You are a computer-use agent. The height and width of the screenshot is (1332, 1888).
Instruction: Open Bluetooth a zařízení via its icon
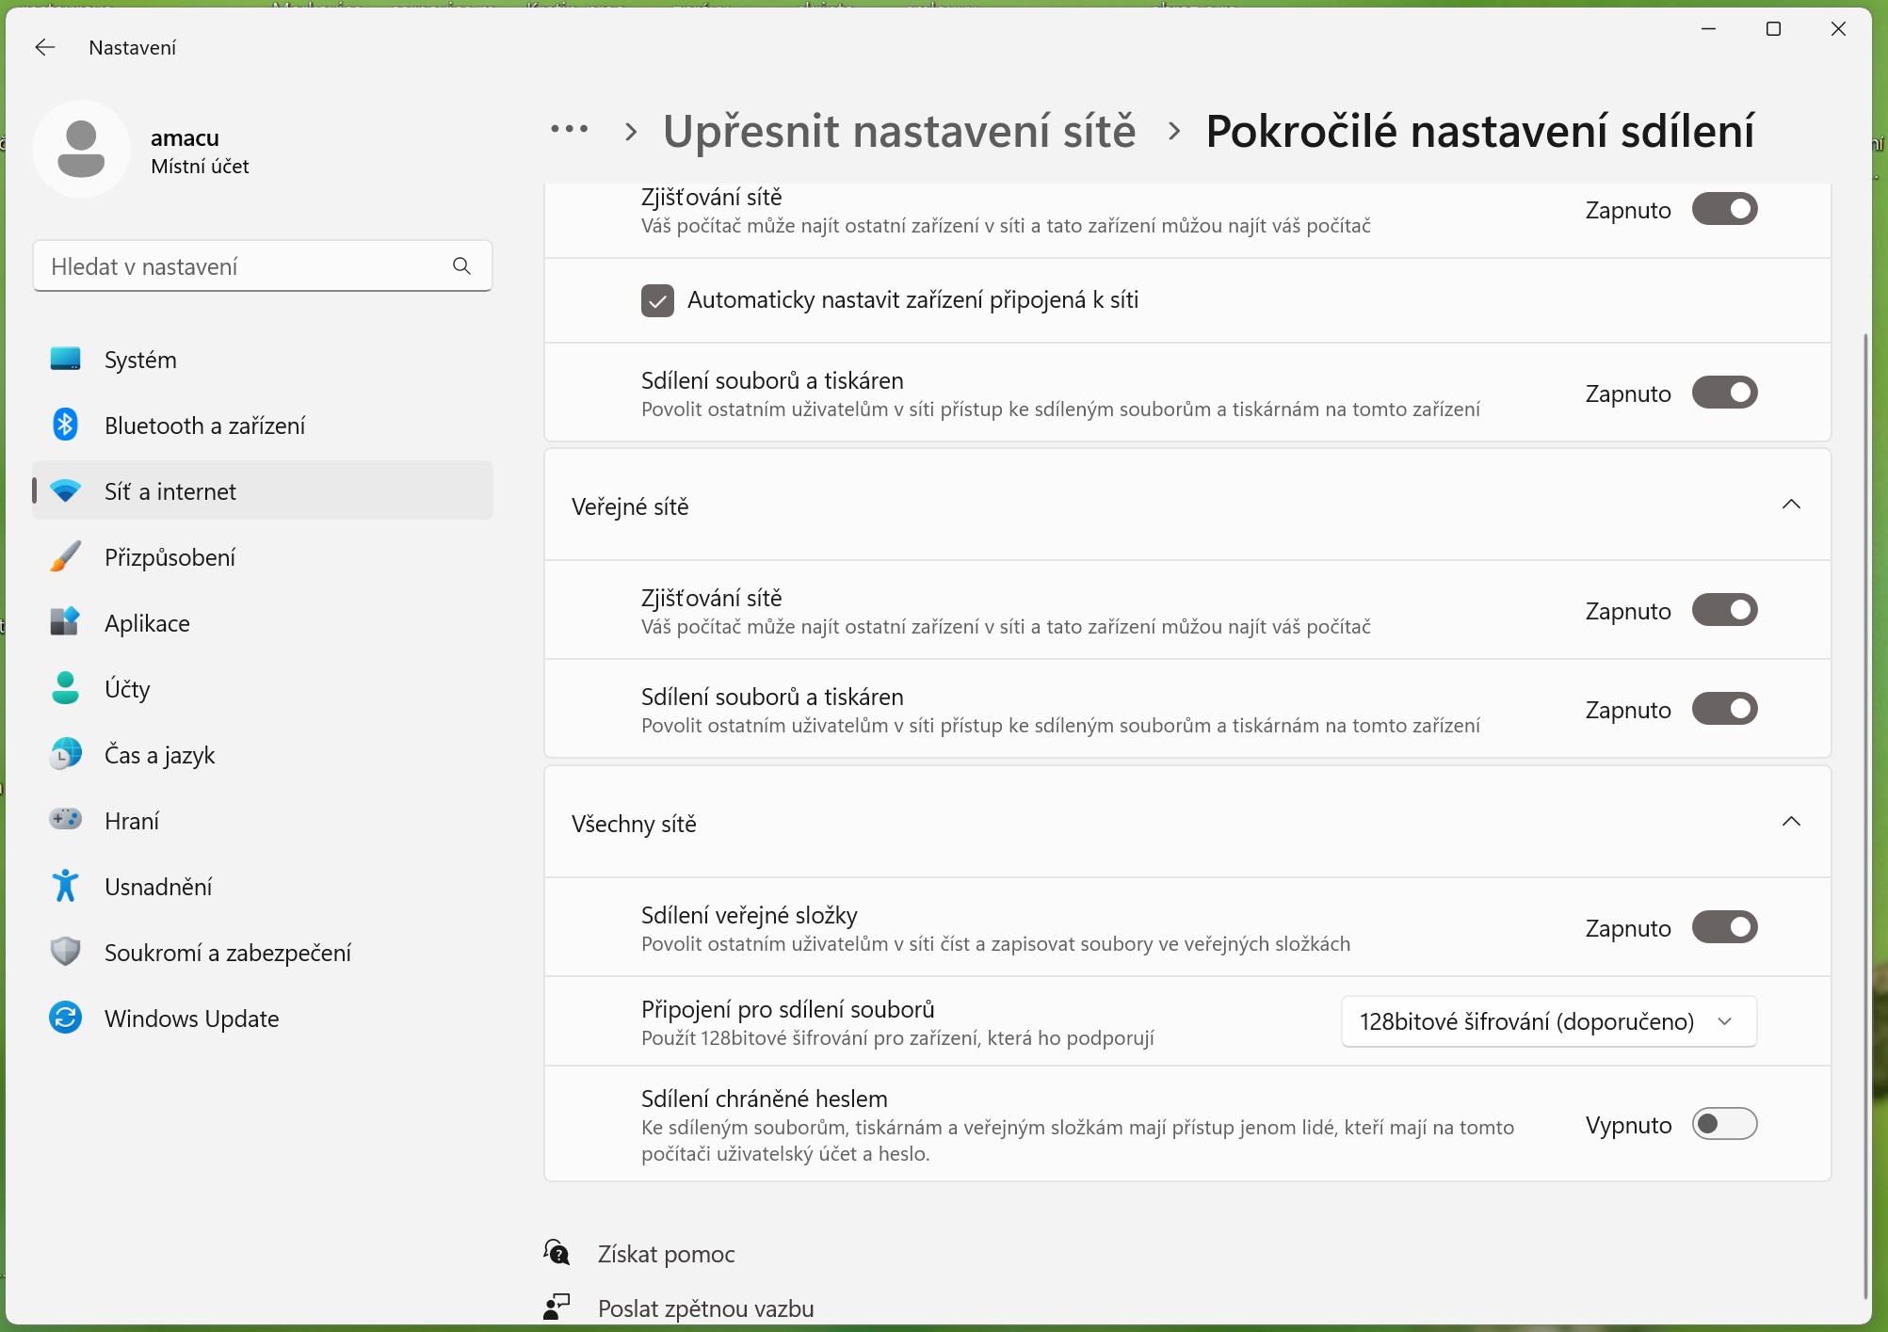(65, 425)
